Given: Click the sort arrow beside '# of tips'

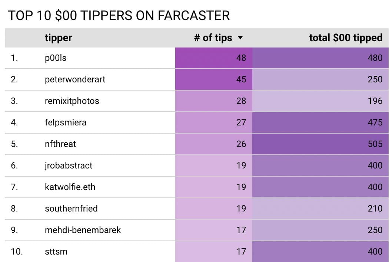Looking at the screenshot, I should point(240,38).
